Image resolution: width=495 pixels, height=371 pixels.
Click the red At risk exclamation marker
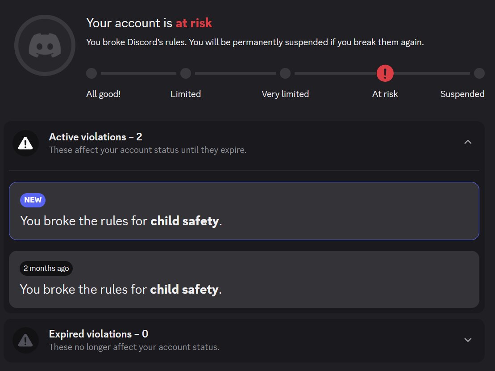point(385,73)
